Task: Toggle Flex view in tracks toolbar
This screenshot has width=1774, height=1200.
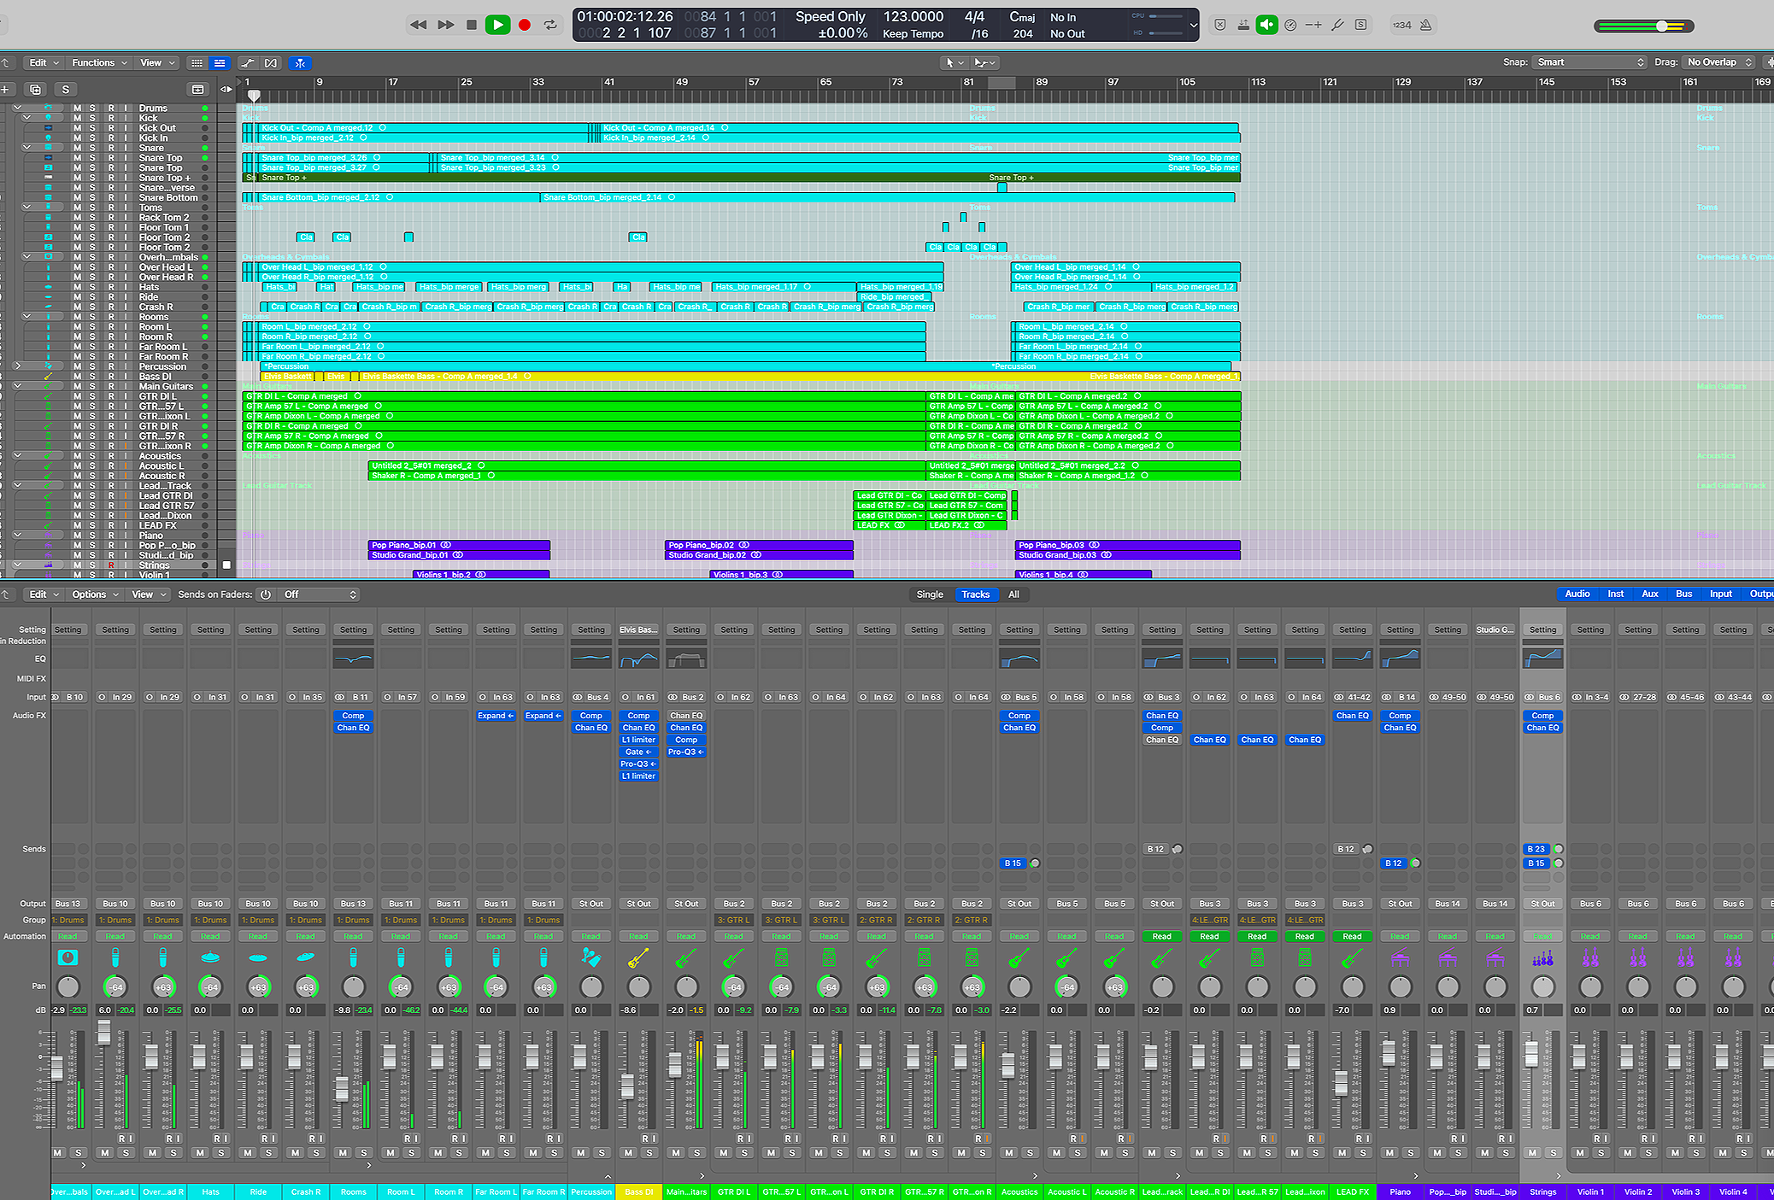Action: point(271,63)
